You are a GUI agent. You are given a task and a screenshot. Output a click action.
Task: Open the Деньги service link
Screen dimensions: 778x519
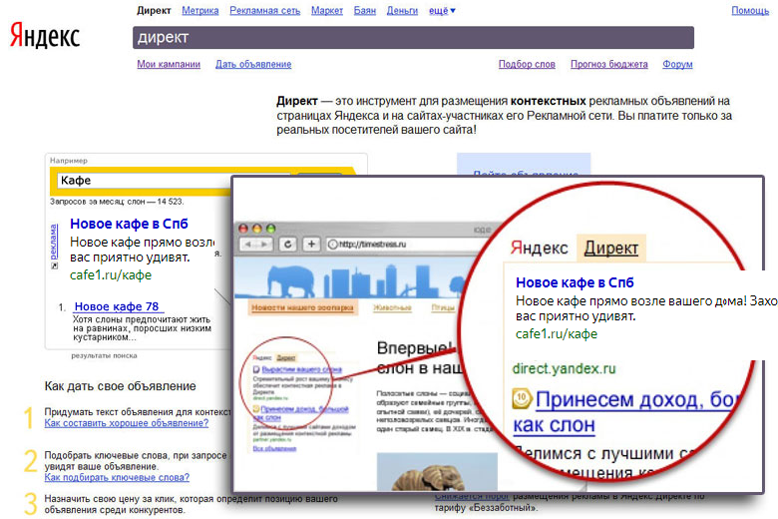[402, 10]
